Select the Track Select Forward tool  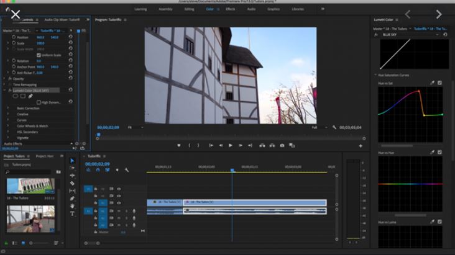coord(72,168)
